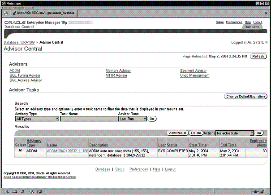Click Go button next to Actions dropdown
The height and width of the screenshot is (195, 271).
point(259,133)
